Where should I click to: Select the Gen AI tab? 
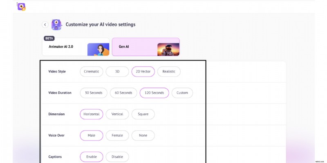[x=135, y=47]
